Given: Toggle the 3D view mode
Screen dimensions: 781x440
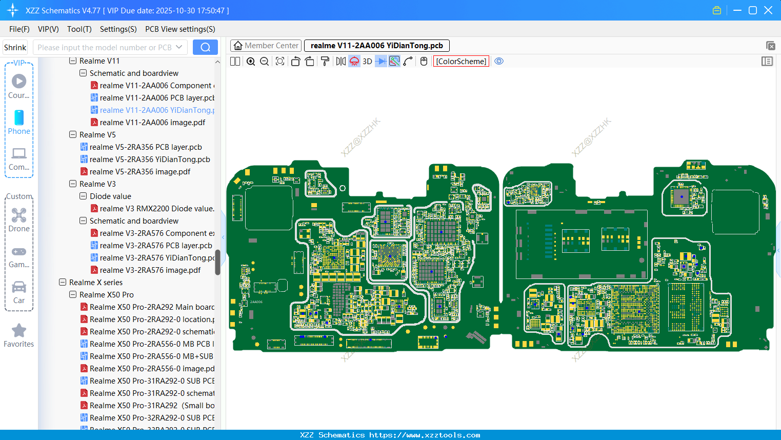Looking at the screenshot, I should 367,62.
